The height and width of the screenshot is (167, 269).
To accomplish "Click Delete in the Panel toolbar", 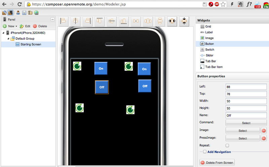I will (x=40, y=26).
